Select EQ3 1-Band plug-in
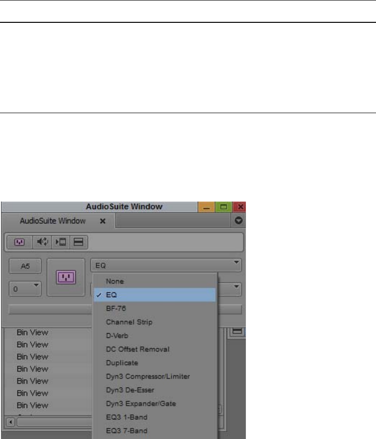The image size is (376, 439). pyautogui.click(x=154, y=417)
